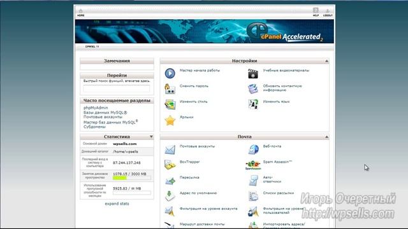
Task: Click the disk space usage bar
Action: pyautogui.click(x=132, y=178)
